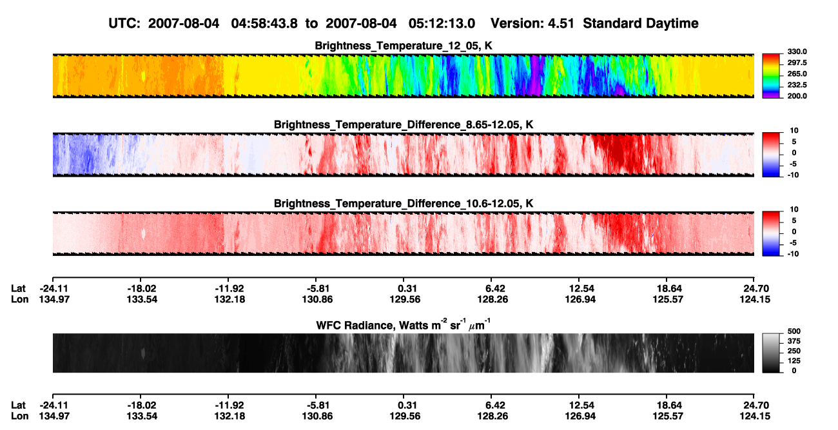
Task: Click longitude '124.15' on the axis above WFC Radiance title
Action: click(x=755, y=299)
